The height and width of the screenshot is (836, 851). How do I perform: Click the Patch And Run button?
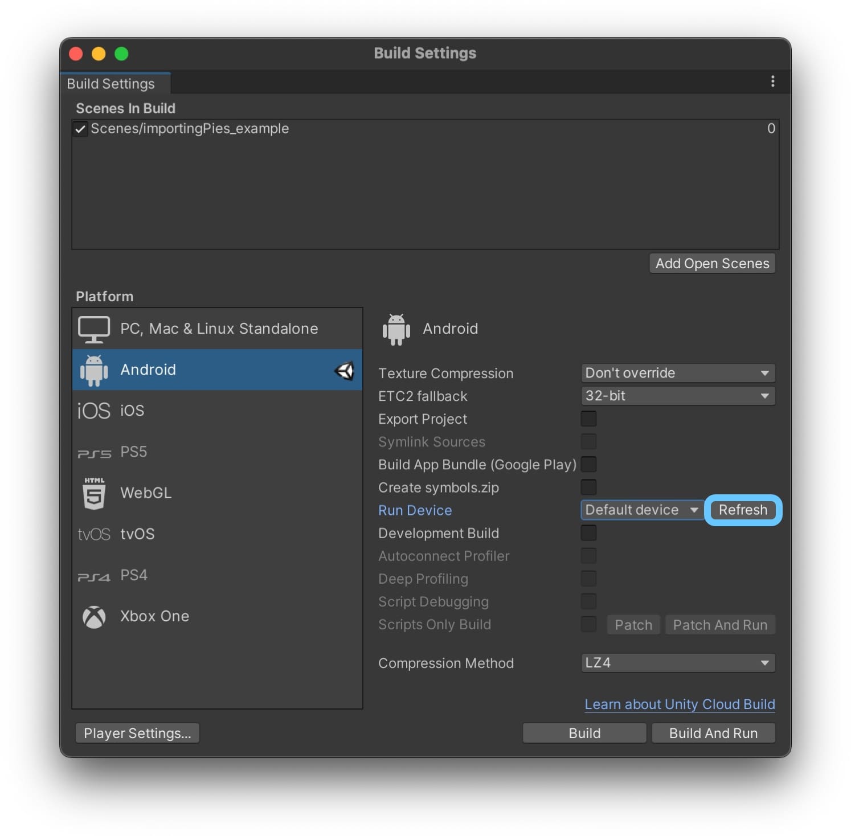tap(720, 625)
